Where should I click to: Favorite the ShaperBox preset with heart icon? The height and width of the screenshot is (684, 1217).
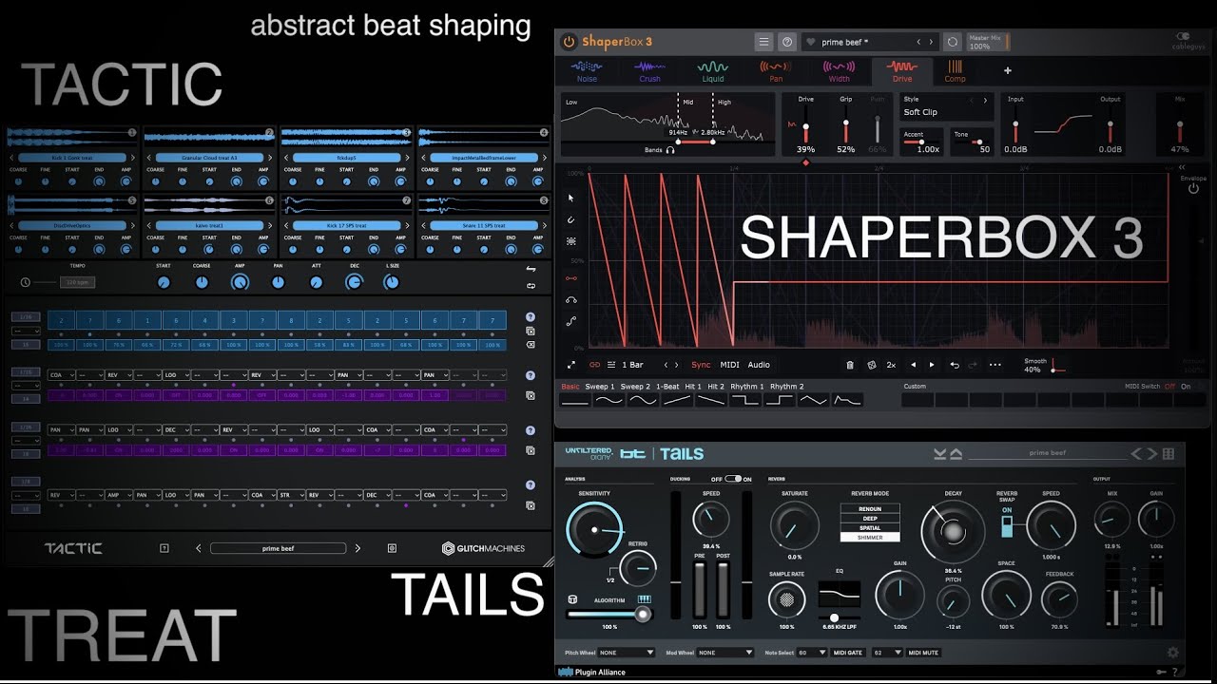810,42
